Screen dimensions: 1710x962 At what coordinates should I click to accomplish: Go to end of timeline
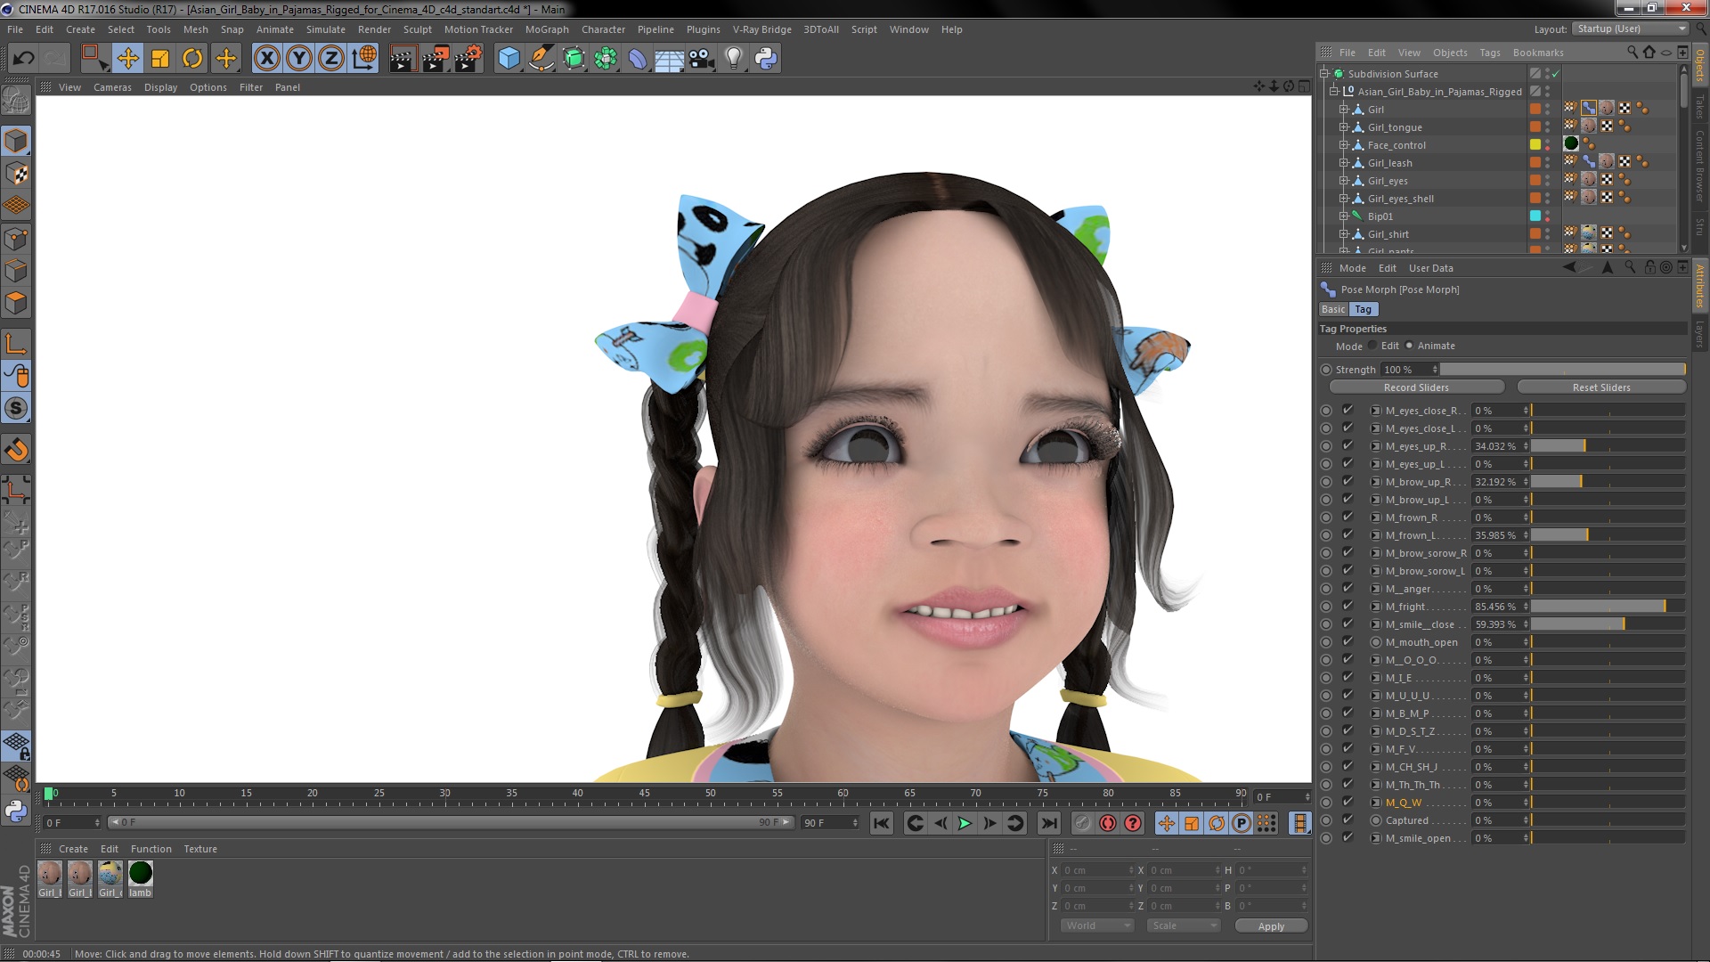(x=1049, y=823)
